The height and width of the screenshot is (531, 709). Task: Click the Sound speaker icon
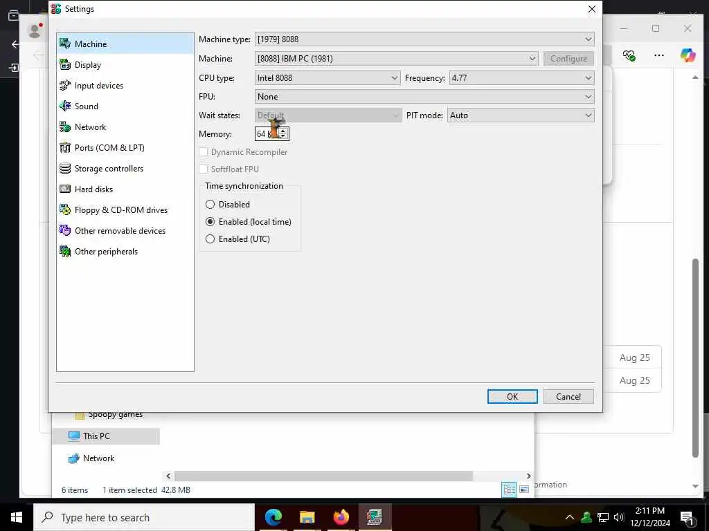[x=65, y=106]
